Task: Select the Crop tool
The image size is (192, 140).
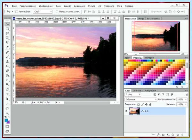Action: [x=7, y=43]
